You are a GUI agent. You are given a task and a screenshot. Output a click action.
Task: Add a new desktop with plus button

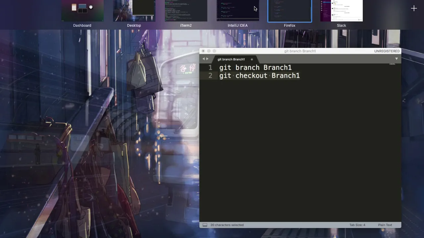point(414,9)
